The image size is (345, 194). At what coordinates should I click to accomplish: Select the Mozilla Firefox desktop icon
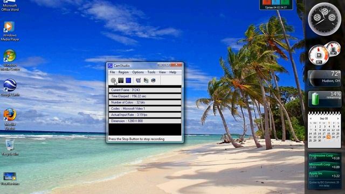pos(10,119)
